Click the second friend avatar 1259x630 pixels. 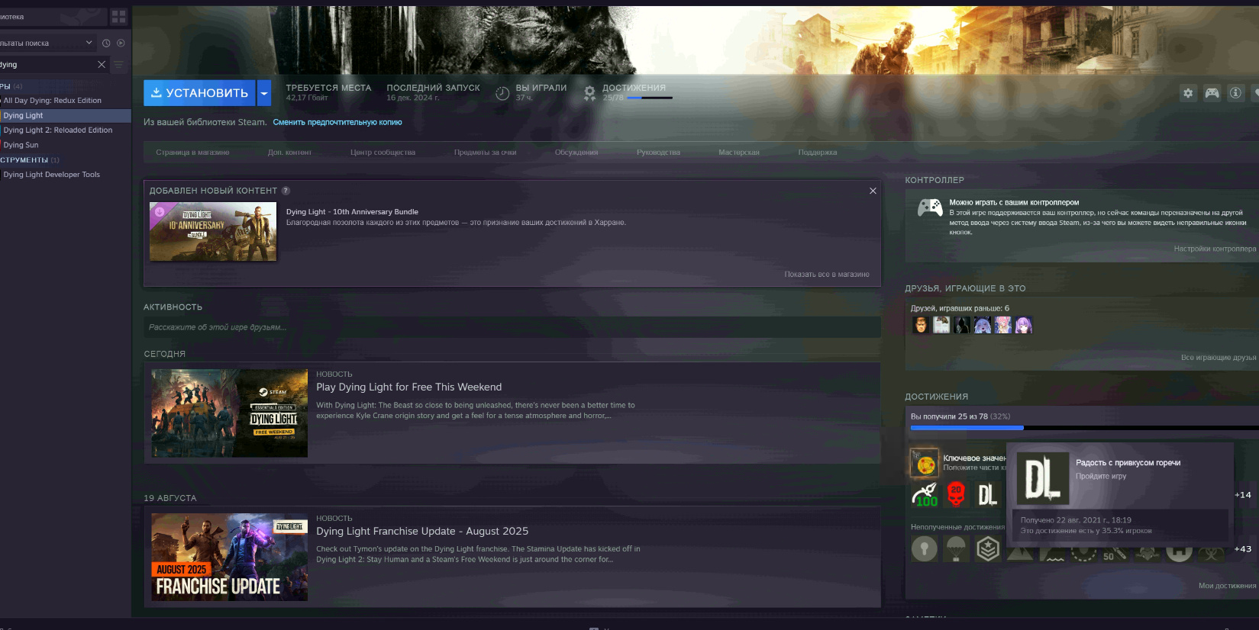[x=941, y=325]
